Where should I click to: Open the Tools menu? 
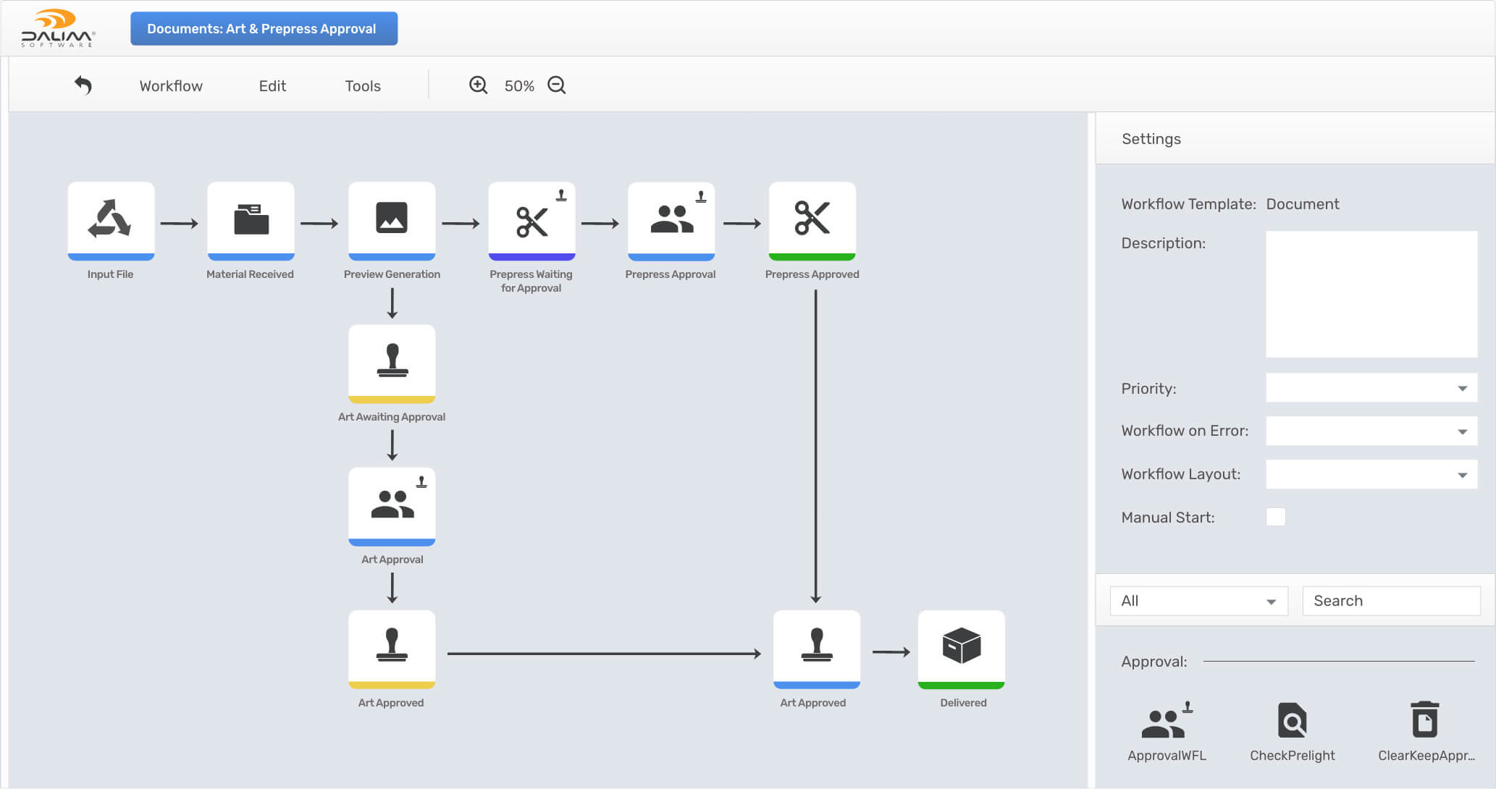point(362,86)
